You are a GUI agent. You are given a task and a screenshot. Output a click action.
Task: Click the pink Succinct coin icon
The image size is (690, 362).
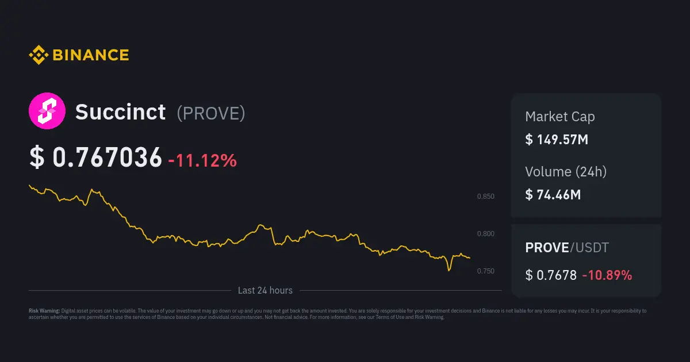tap(45, 113)
